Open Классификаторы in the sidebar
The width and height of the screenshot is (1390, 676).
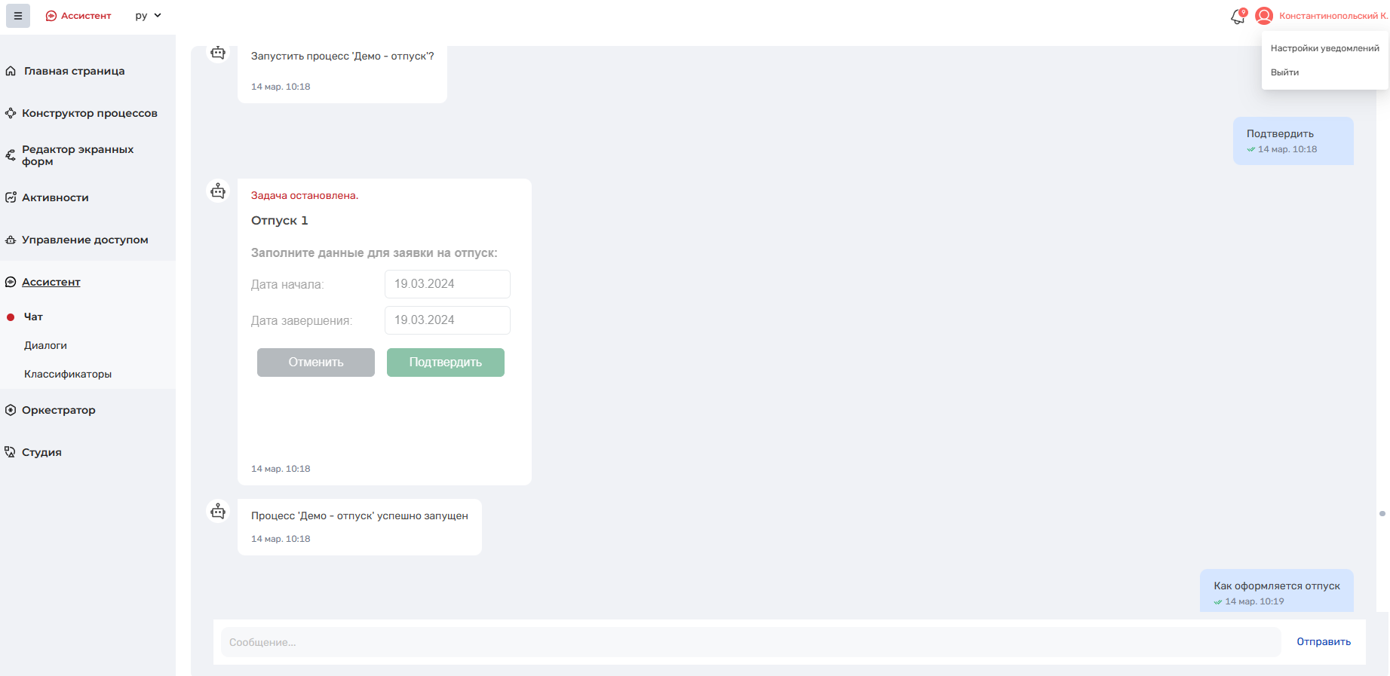coord(68,374)
